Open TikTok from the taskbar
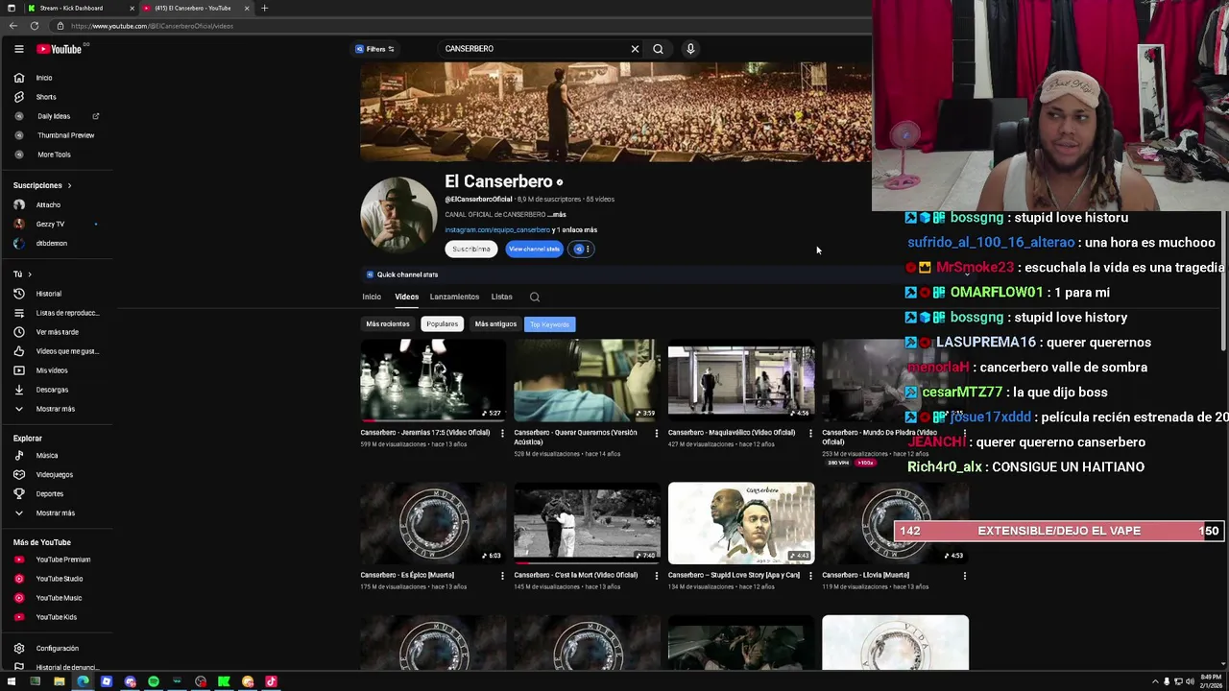1229x691 pixels. pyautogui.click(x=271, y=682)
